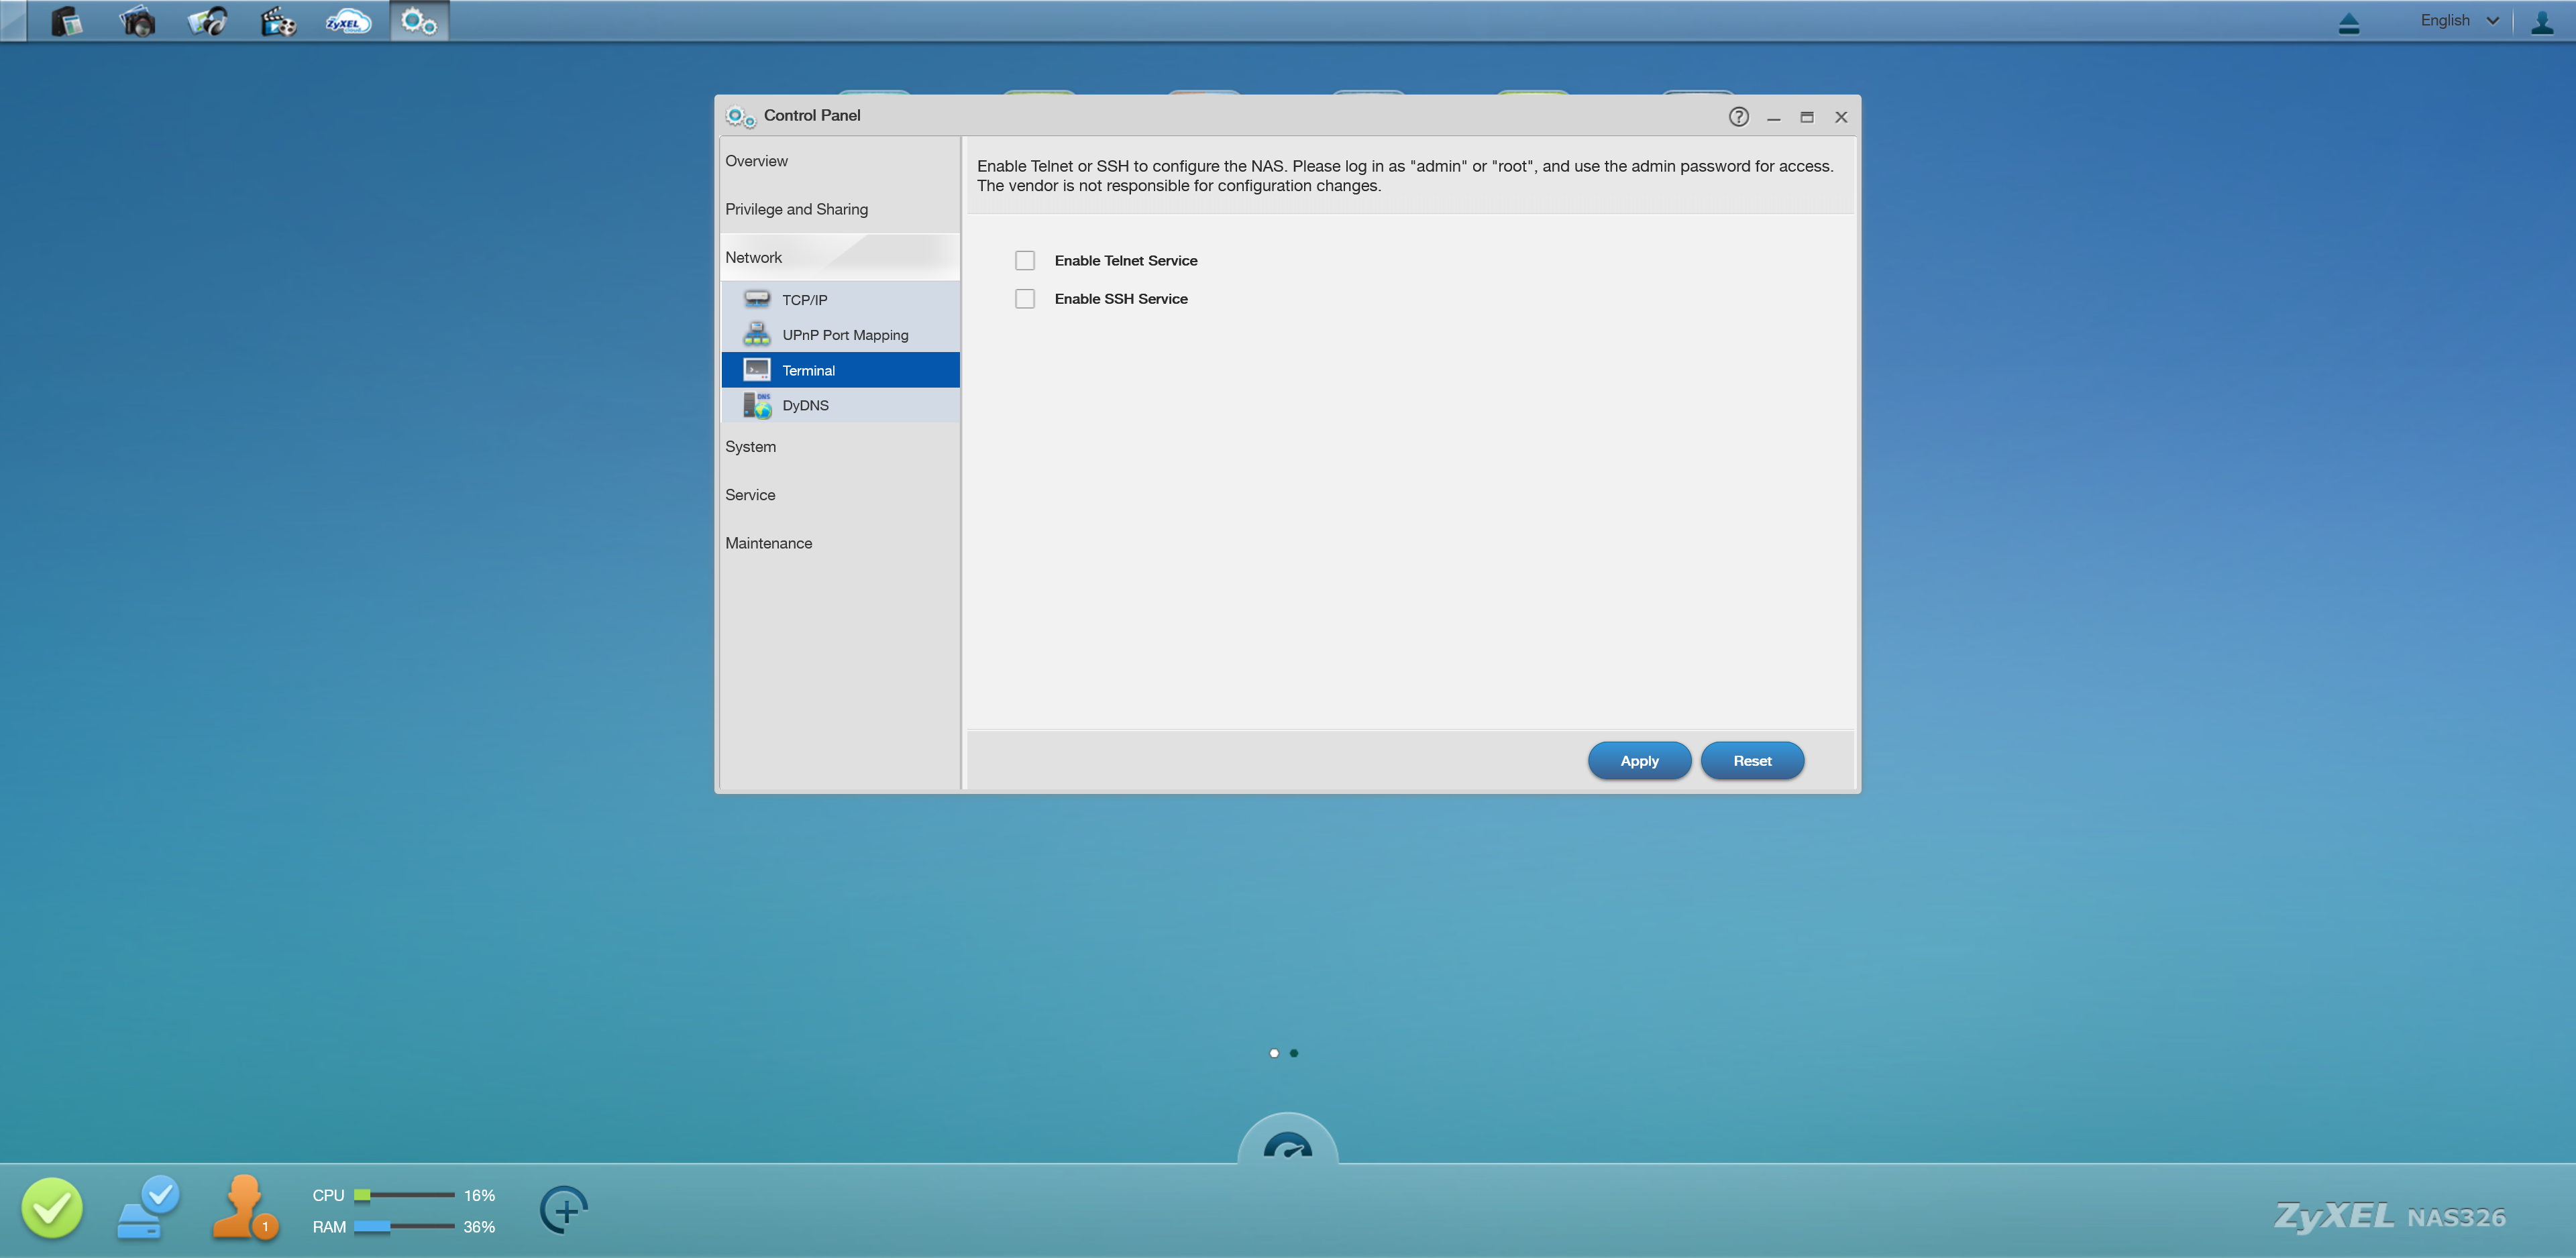
Task: Open the Video app clapperboard icon
Action: [278, 21]
